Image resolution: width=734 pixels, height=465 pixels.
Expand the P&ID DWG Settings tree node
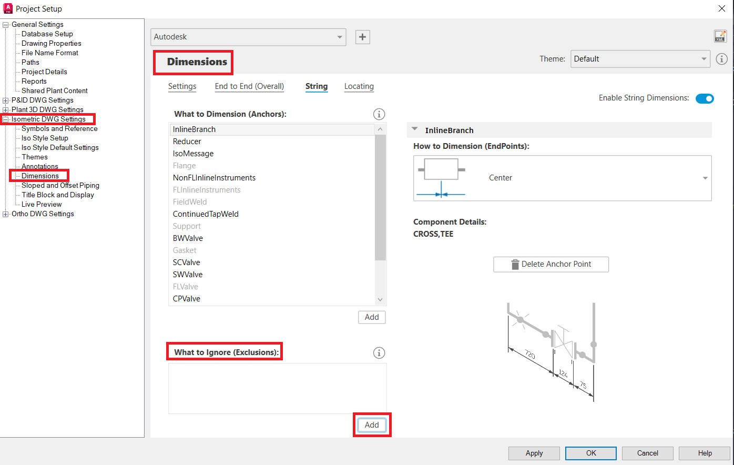pyautogui.click(x=5, y=100)
